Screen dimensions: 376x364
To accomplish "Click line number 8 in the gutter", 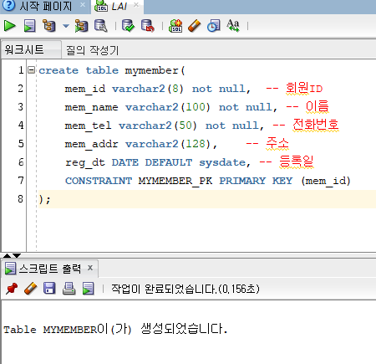I will [20, 199].
